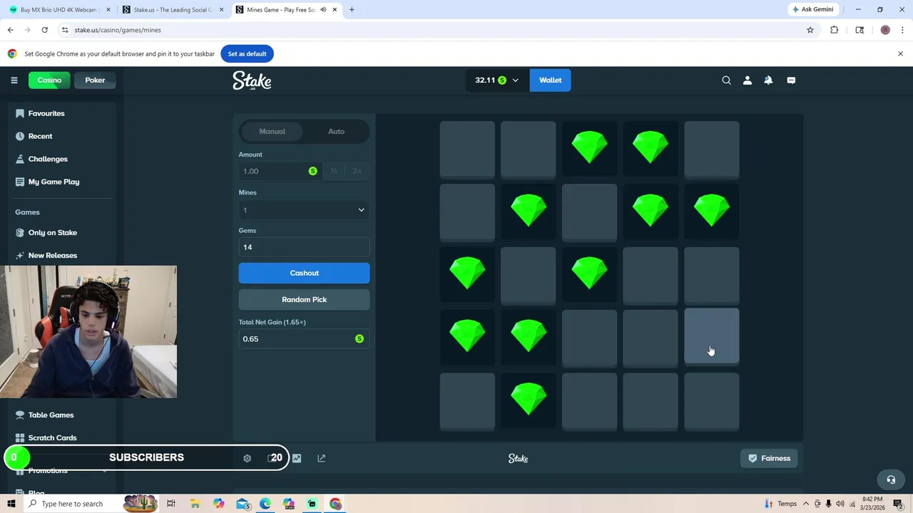Click the address bar URL
This screenshot has width=913, height=513.
(118, 30)
